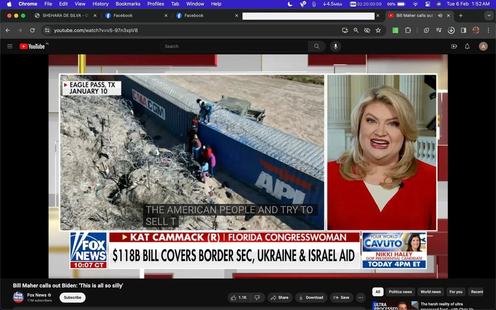Open the three-dot more actions button
The image size is (496, 310).
pos(361,297)
